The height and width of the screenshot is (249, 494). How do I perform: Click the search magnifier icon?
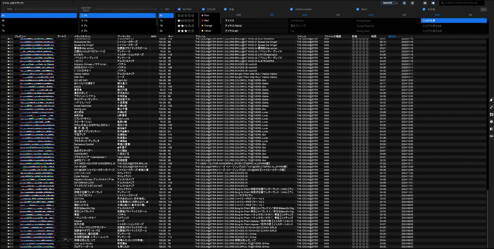(x=443, y=3)
